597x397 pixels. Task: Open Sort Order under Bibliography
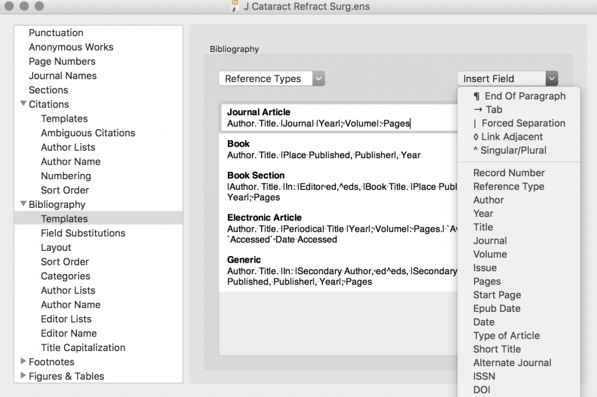(x=65, y=261)
